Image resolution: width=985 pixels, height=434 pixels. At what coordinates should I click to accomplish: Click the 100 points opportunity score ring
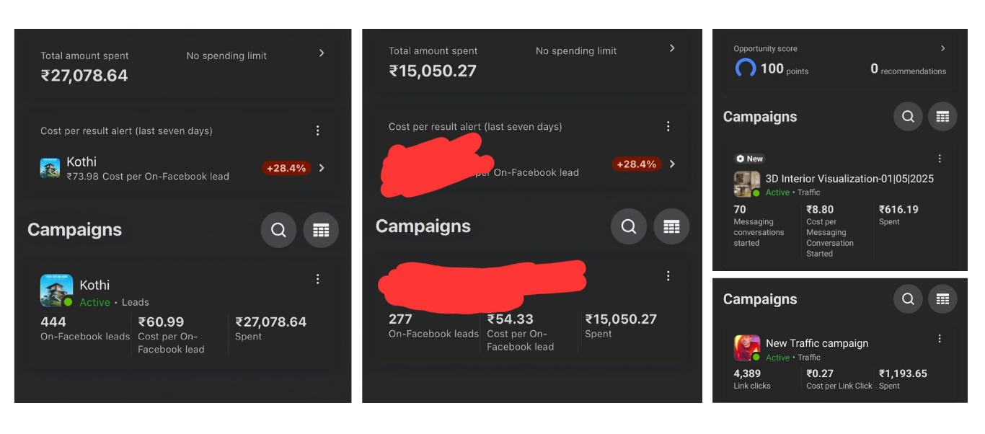[746, 68]
